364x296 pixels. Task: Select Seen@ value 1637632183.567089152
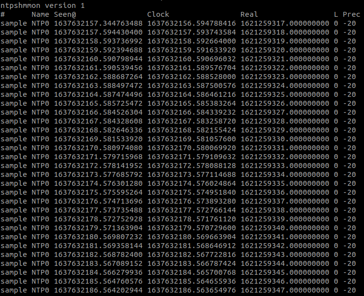click(98, 263)
